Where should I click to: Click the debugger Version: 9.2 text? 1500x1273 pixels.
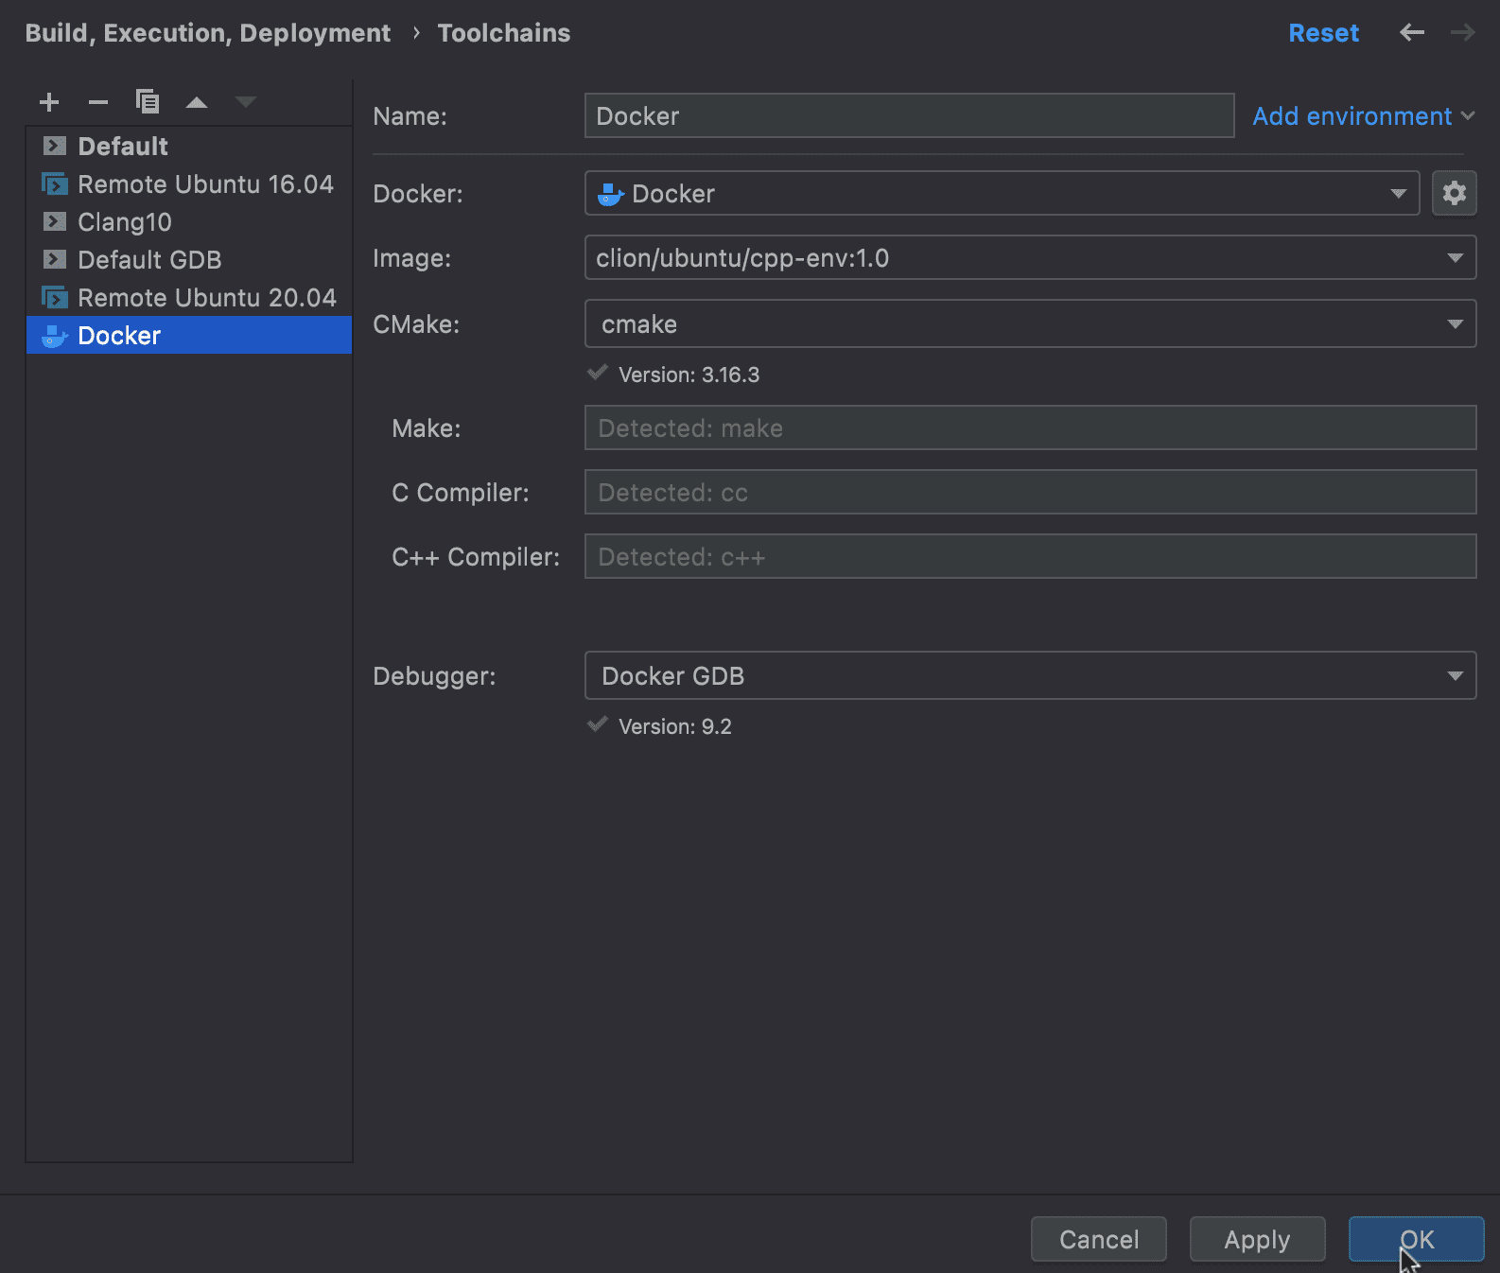[x=675, y=727]
